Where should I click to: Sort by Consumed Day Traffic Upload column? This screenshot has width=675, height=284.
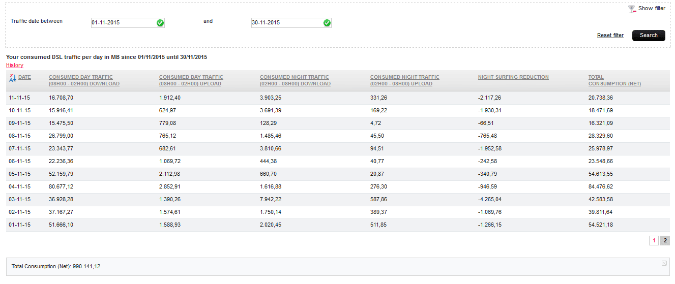pos(191,80)
